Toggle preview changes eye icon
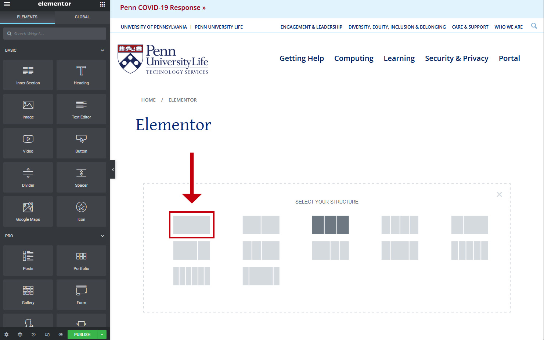Screen dimensions: 544x340 tap(61, 334)
